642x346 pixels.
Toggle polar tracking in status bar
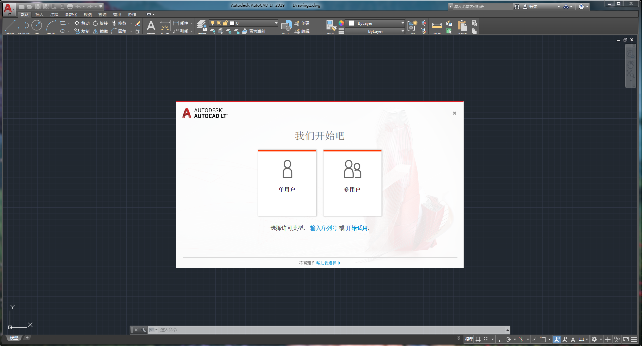click(x=508, y=339)
